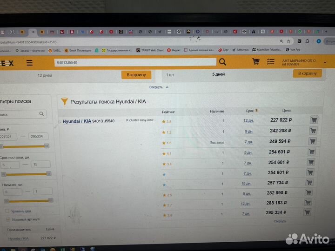Open the WhatsApp browser tab
The height and width of the screenshot is (251, 335).
click(x=300, y=32)
